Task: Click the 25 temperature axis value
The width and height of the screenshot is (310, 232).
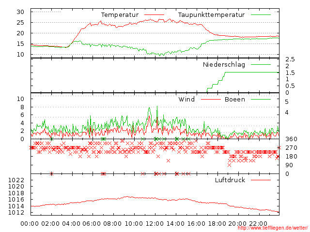Action: 20,23
